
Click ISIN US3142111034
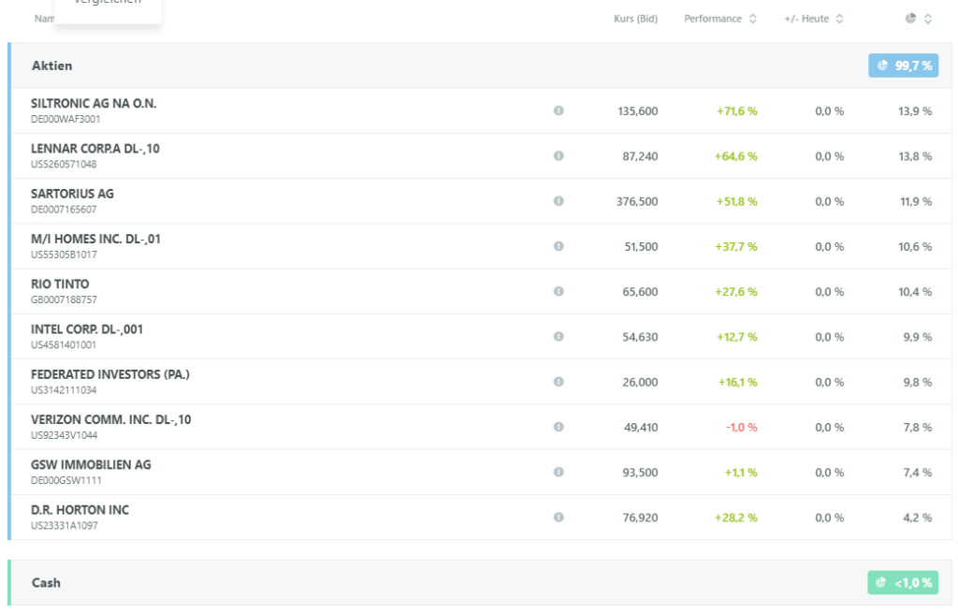click(x=64, y=390)
